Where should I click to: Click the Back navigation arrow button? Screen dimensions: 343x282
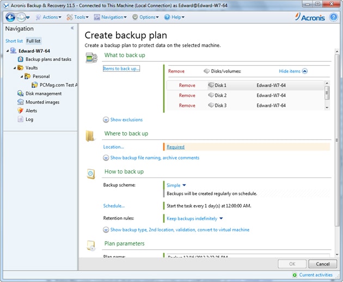point(10,17)
